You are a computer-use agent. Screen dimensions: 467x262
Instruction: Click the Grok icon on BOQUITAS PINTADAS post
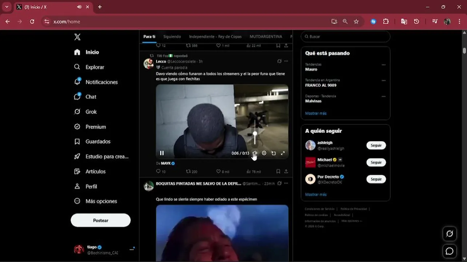(x=279, y=183)
